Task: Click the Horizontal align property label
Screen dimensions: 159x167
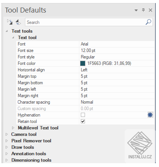Action: (31, 70)
